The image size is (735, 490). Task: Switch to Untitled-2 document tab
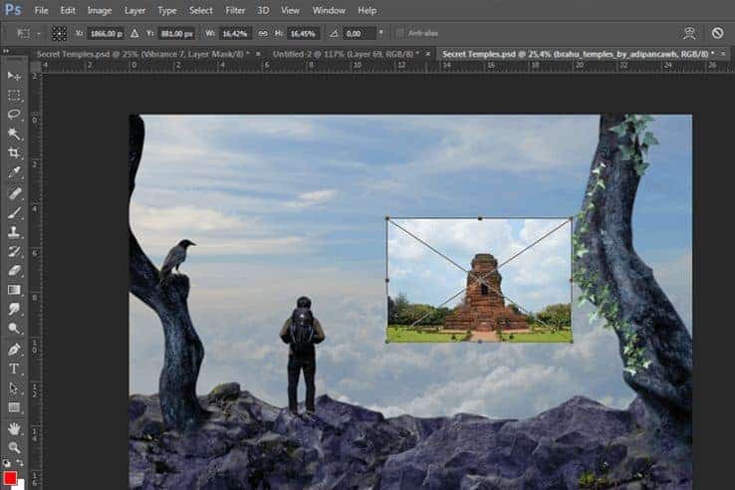coord(346,54)
